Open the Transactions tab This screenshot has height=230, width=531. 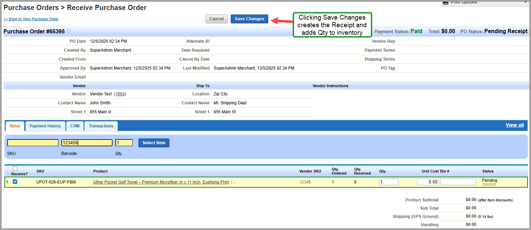tap(101, 126)
